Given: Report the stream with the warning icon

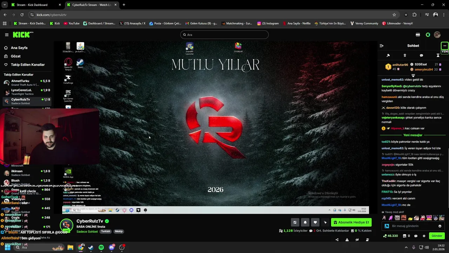Looking at the screenshot, I should coord(347,240).
